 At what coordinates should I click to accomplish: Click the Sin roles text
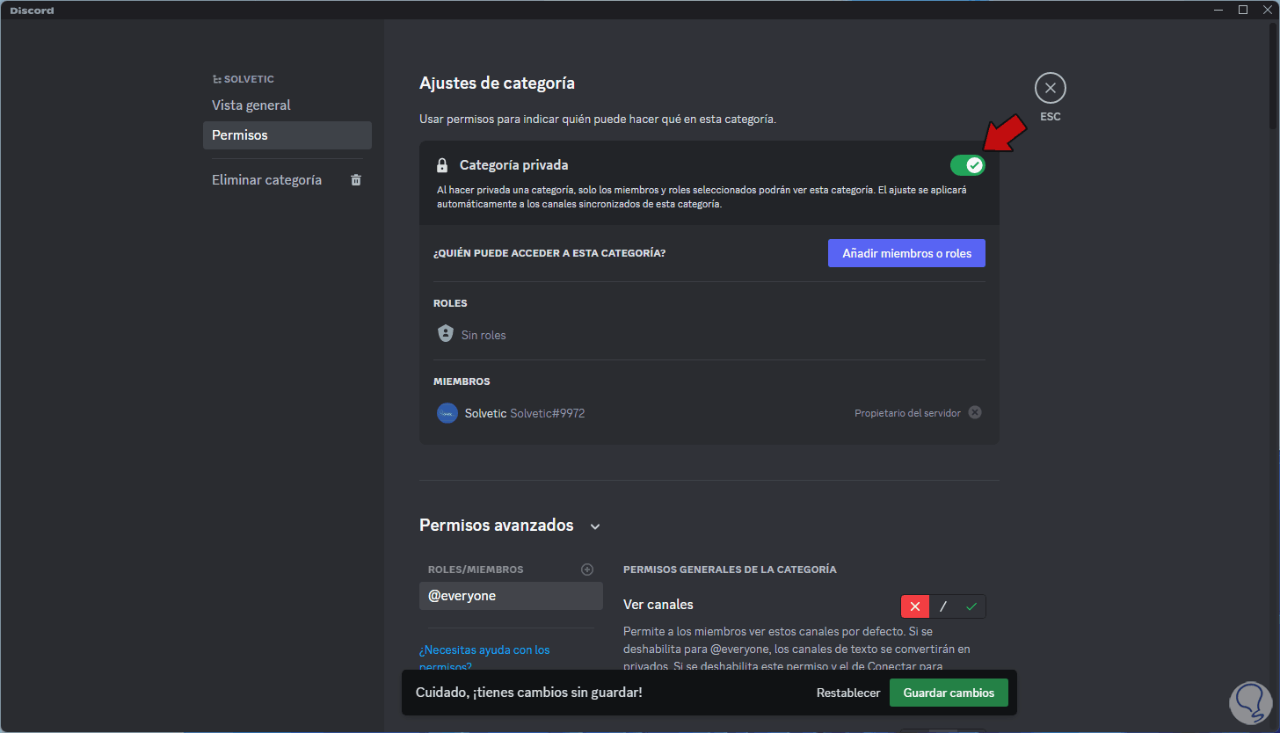[x=484, y=335]
